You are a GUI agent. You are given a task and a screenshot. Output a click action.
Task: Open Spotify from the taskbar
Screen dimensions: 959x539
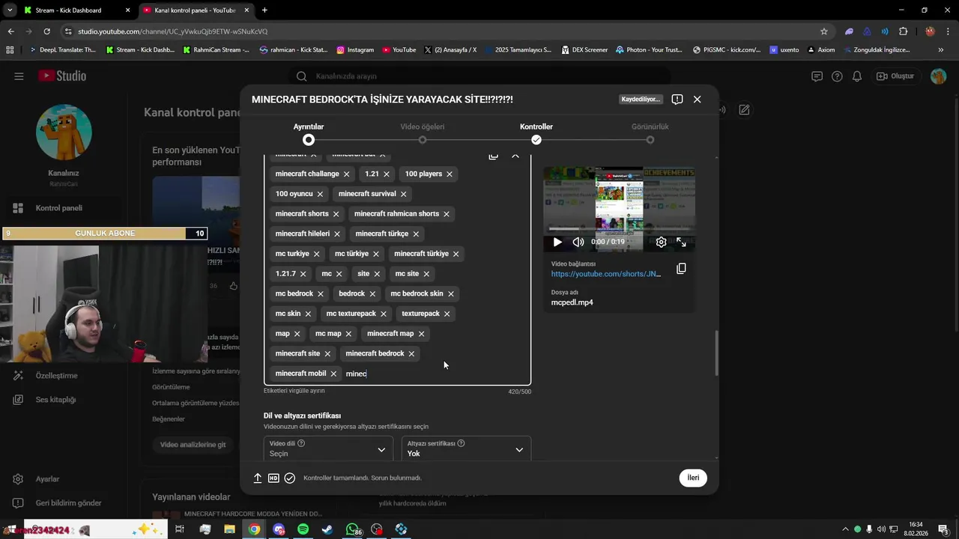pos(303,529)
